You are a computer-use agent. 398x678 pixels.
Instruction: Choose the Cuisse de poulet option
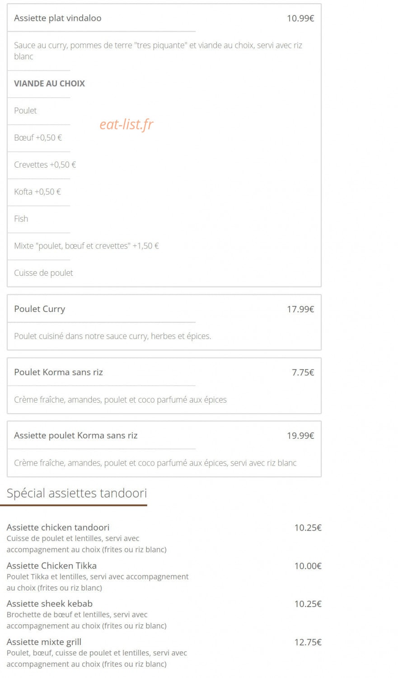coord(43,273)
